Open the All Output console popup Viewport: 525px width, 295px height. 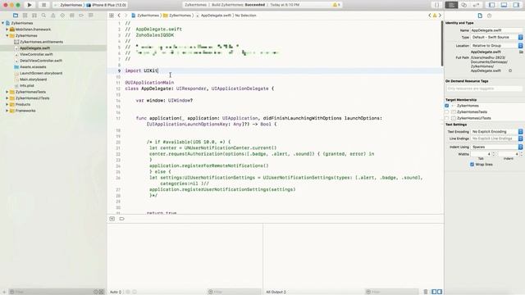pyautogui.click(x=276, y=292)
